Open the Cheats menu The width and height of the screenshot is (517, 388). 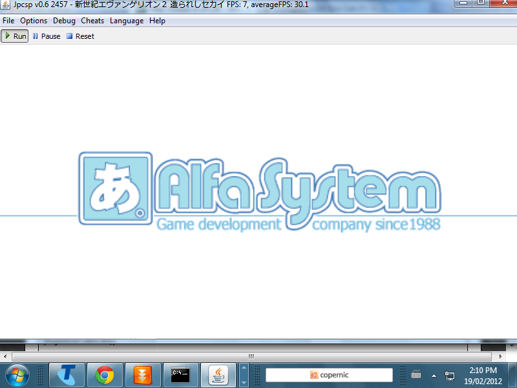[x=92, y=21]
